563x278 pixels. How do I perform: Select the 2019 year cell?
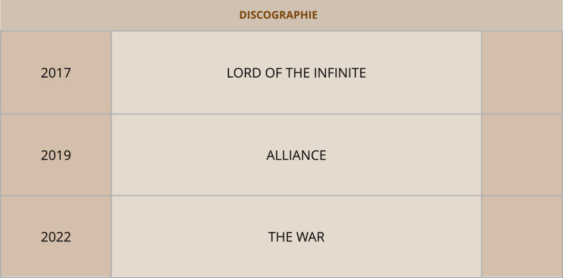[56, 155]
